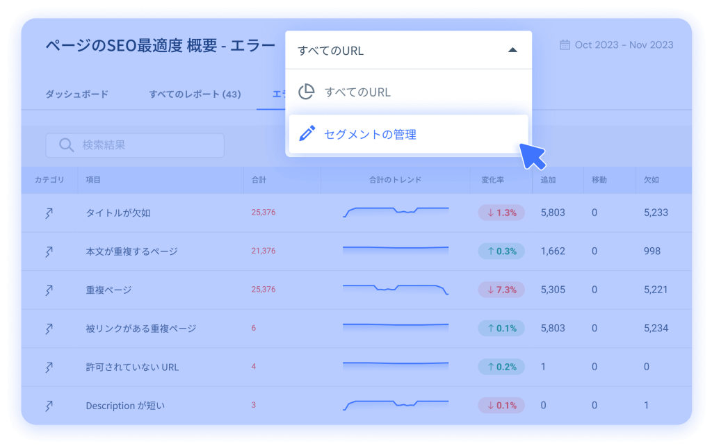Select the trend arrow icon beside 重複ページ
The height and width of the screenshot is (448, 712).
(x=49, y=289)
